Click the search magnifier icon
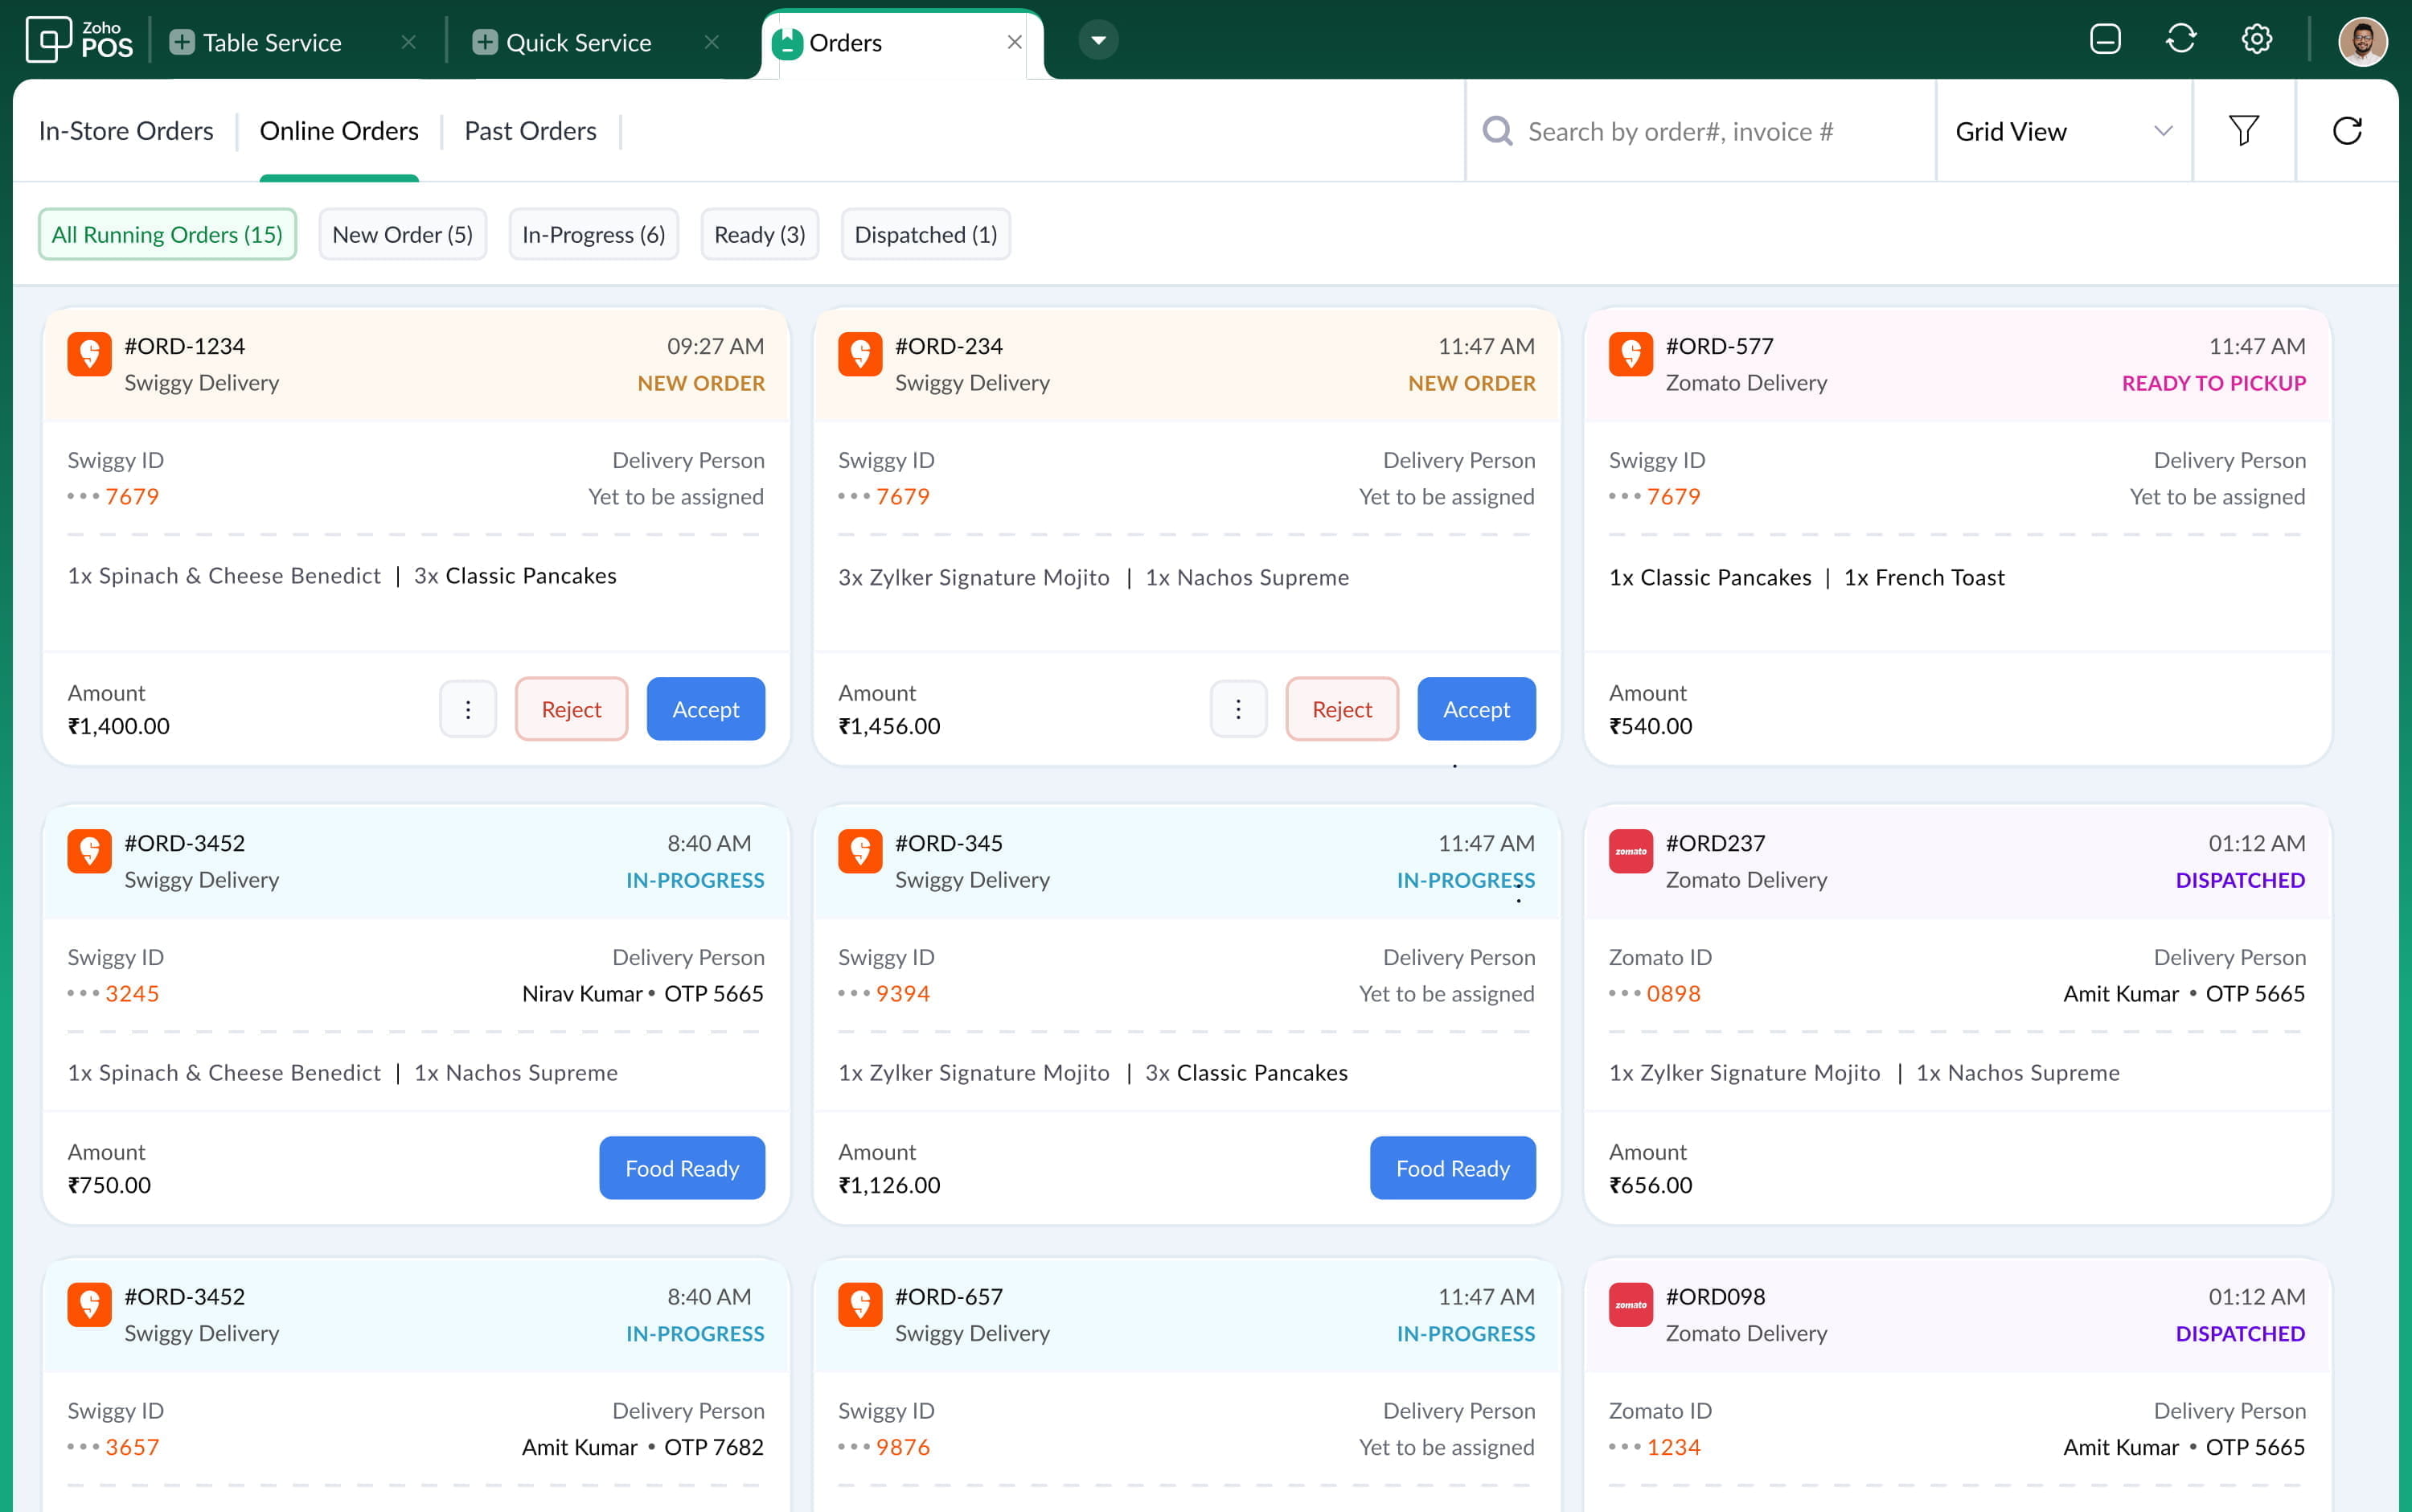This screenshot has width=2412, height=1512. click(x=1496, y=131)
